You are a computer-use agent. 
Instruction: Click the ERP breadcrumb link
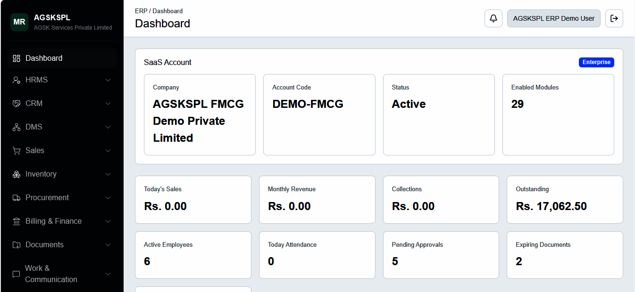[141, 11]
